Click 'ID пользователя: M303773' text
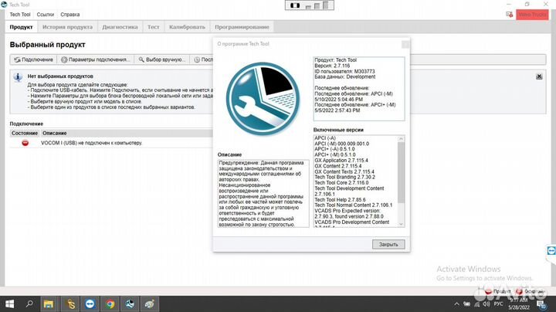The height and width of the screenshot is (312, 556). pos(344,71)
